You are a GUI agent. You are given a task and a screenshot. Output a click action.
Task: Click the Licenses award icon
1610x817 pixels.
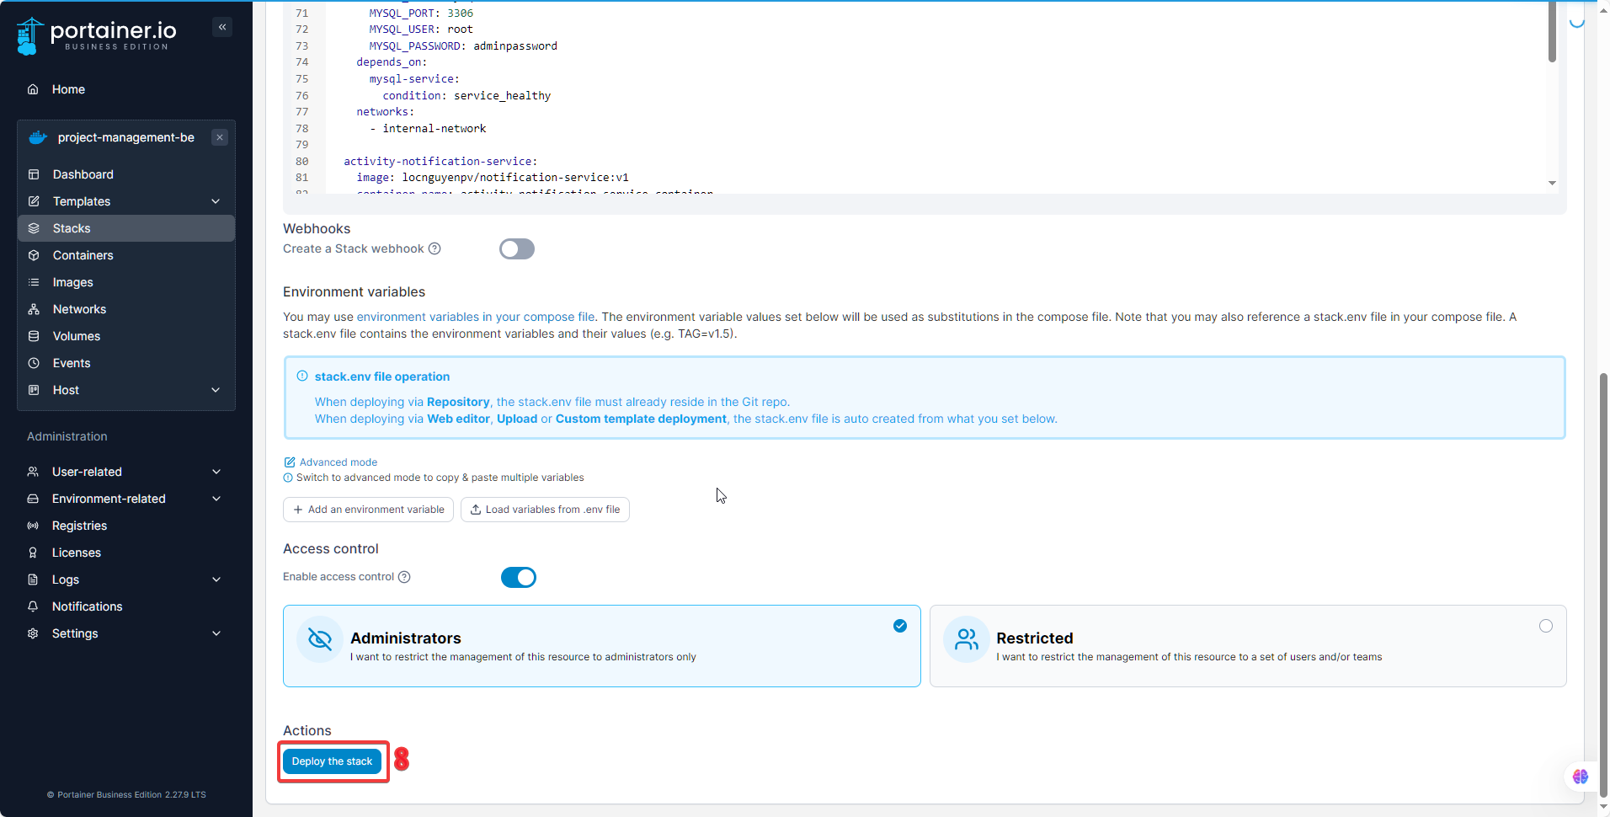33,553
